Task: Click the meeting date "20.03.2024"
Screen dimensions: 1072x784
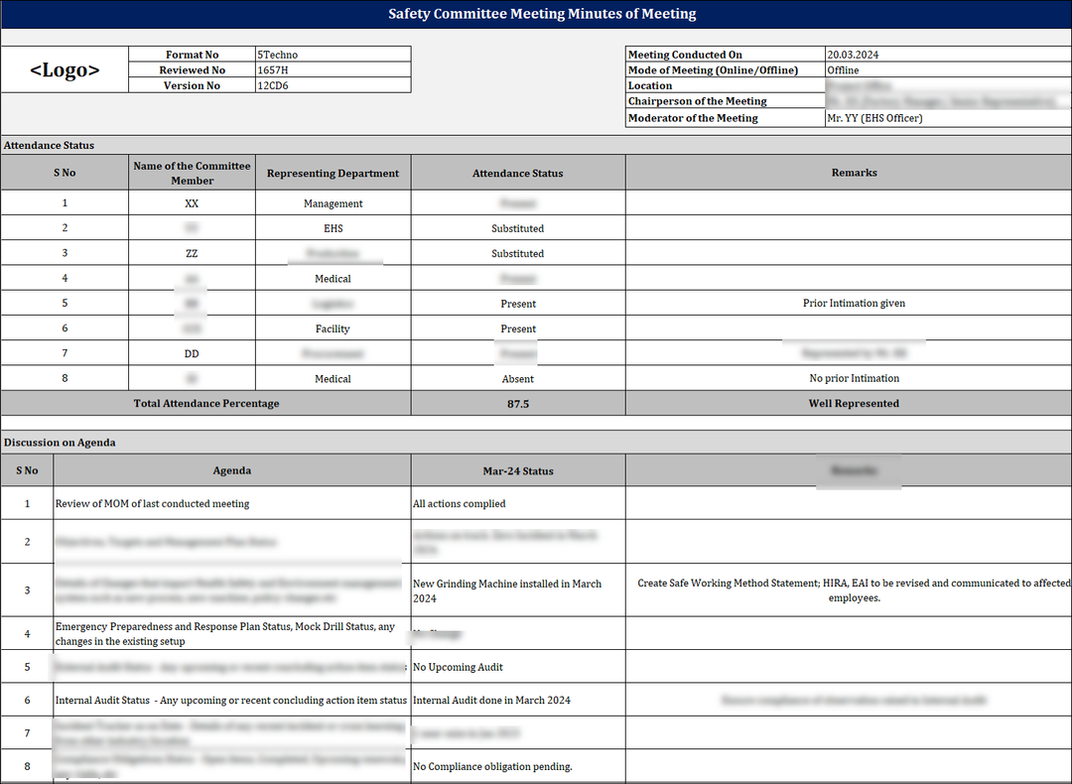Action: (848, 55)
